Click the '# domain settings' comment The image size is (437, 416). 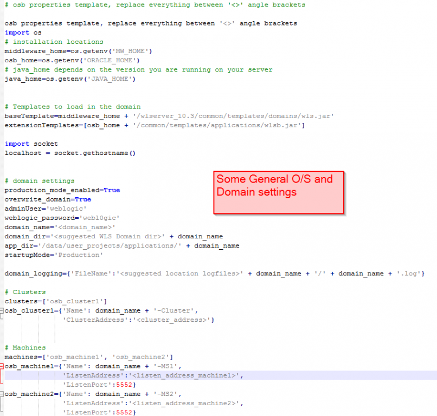(40, 181)
